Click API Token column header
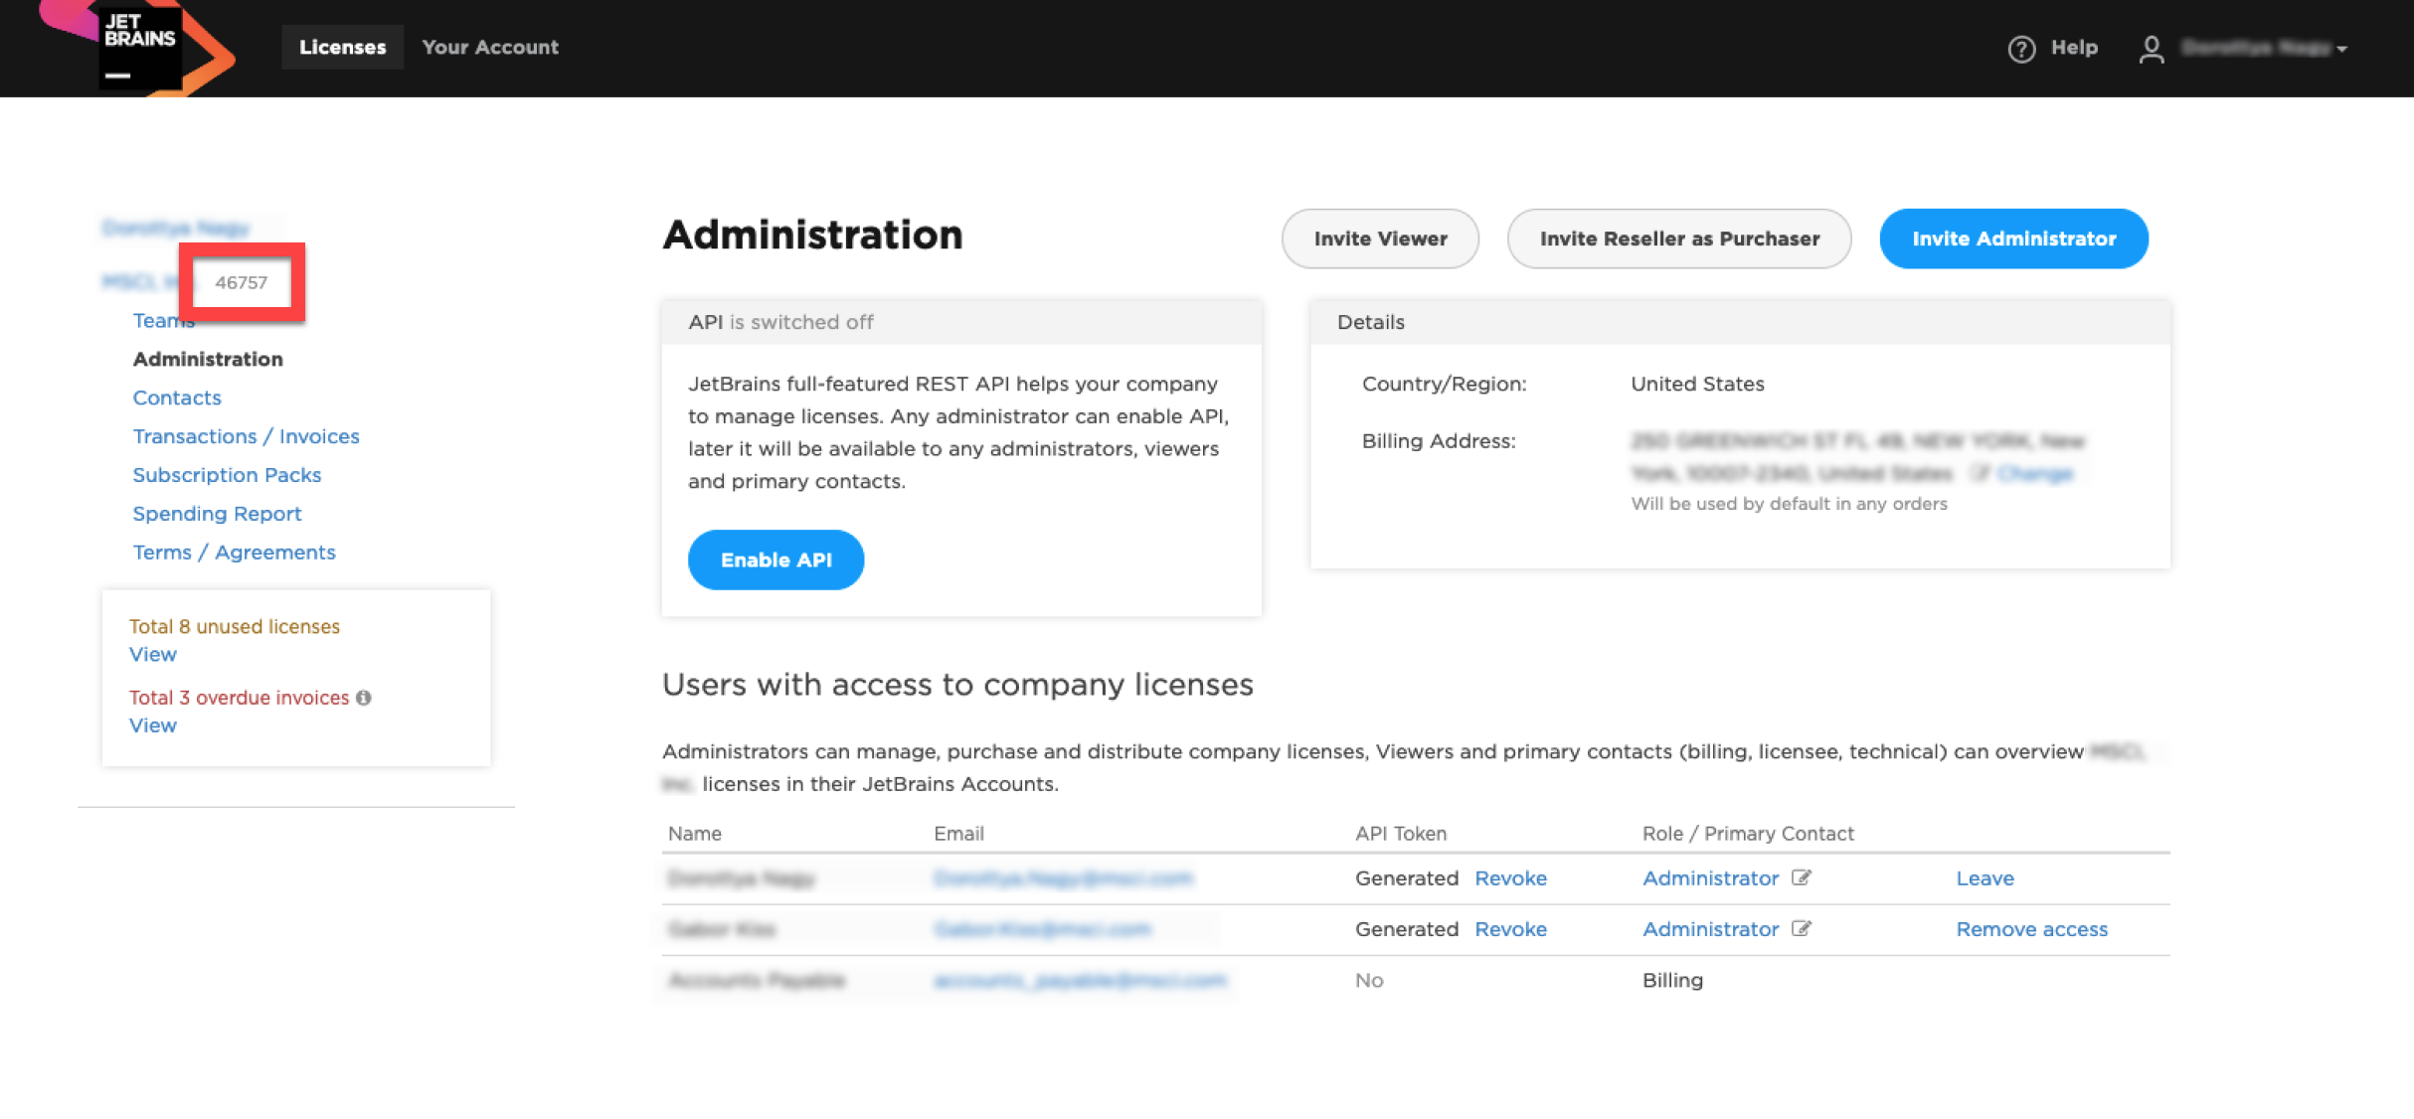The image size is (2414, 1119). pos(1401,833)
